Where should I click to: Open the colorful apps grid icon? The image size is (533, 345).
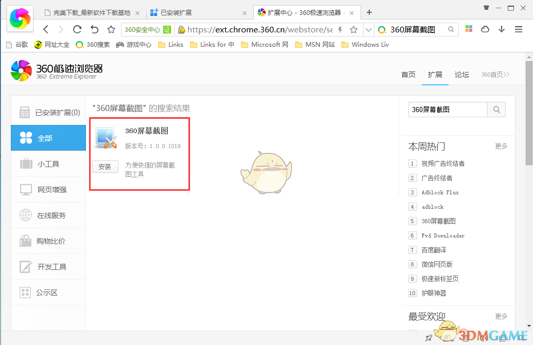[x=469, y=29]
